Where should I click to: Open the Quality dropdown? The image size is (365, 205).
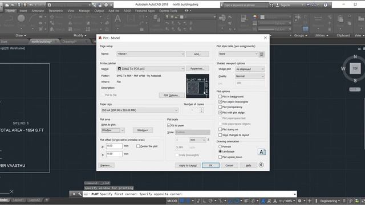pyautogui.click(x=250, y=76)
